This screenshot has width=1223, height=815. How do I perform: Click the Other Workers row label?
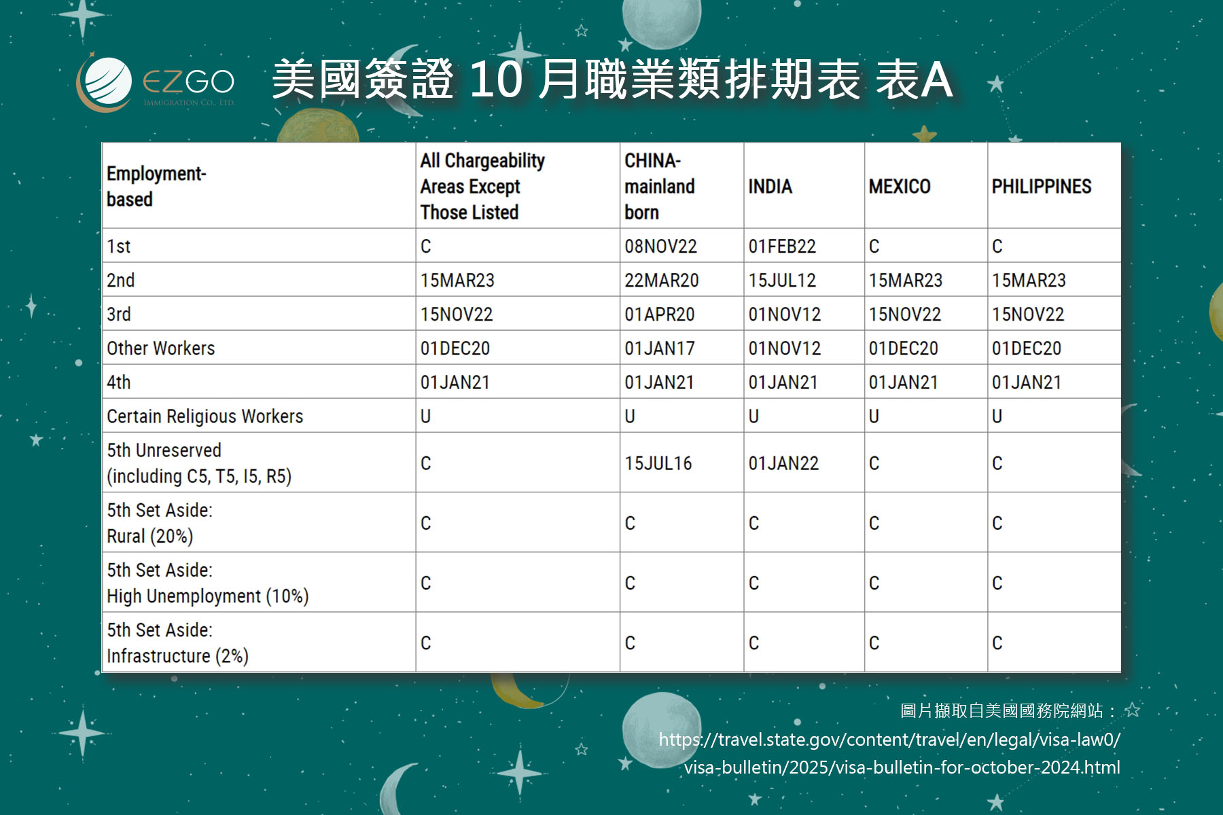pyautogui.click(x=160, y=348)
